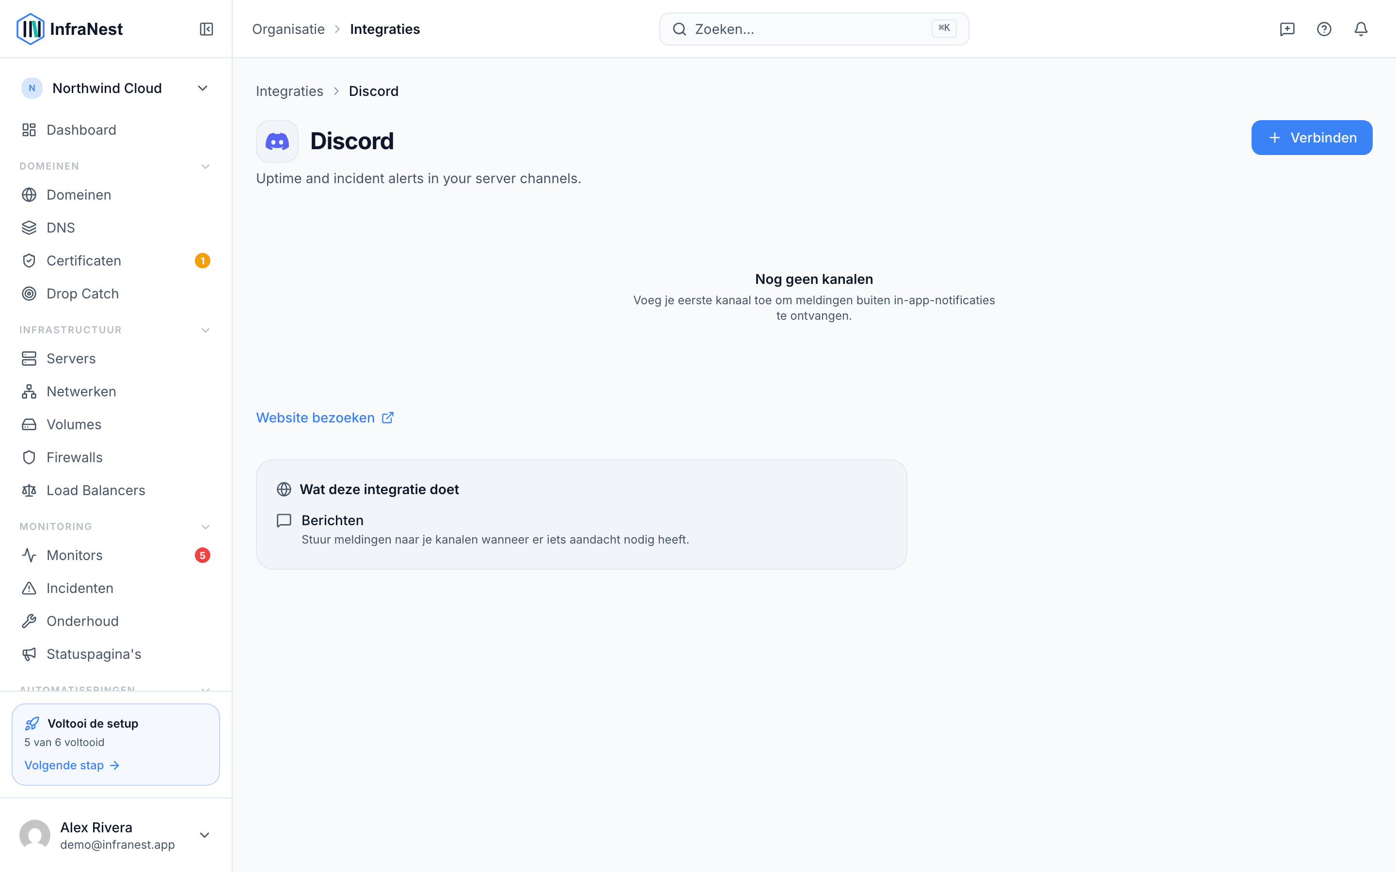Open the Northwind Cloud organization switcher
1396x872 pixels.
tap(115, 88)
